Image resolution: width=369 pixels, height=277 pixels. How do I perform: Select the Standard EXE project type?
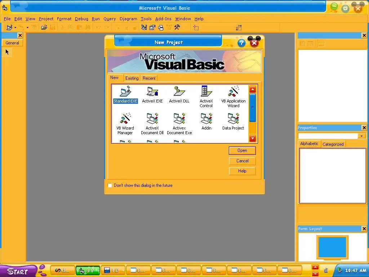point(125,95)
